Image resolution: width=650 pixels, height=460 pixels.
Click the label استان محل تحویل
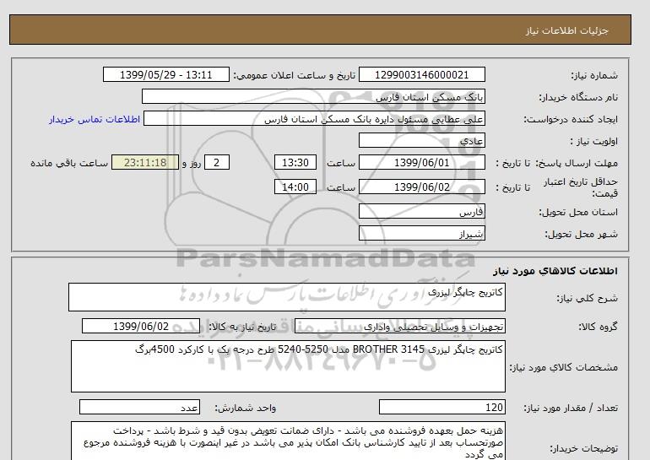(578, 212)
